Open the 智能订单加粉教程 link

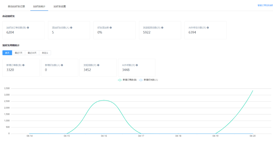pyautogui.click(x=265, y=5)
